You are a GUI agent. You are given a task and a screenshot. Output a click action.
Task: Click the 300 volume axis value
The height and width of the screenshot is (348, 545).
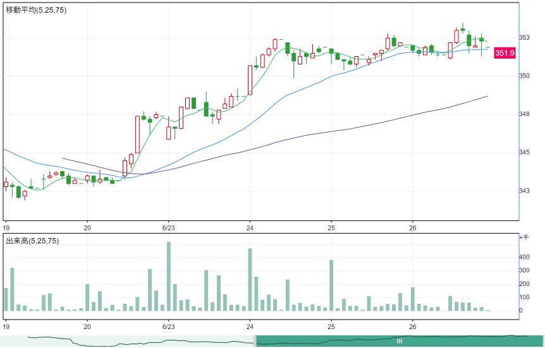click(524, 270)
